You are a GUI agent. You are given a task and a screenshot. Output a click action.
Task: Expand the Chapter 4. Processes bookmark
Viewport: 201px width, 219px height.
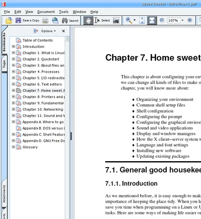[13, 72]
